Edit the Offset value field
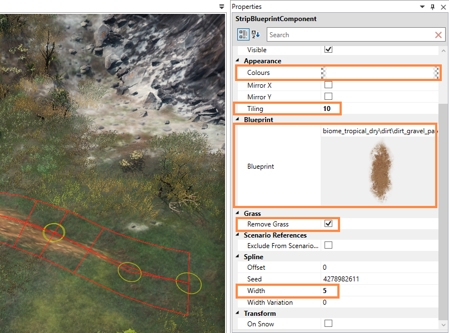 pyautogui.click(x=380, y=268)
